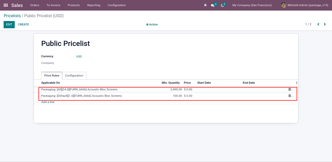Click price $ 0.00 in 2,400.00 row
This screenshot has width=332, height=162.
click(188, 89)
